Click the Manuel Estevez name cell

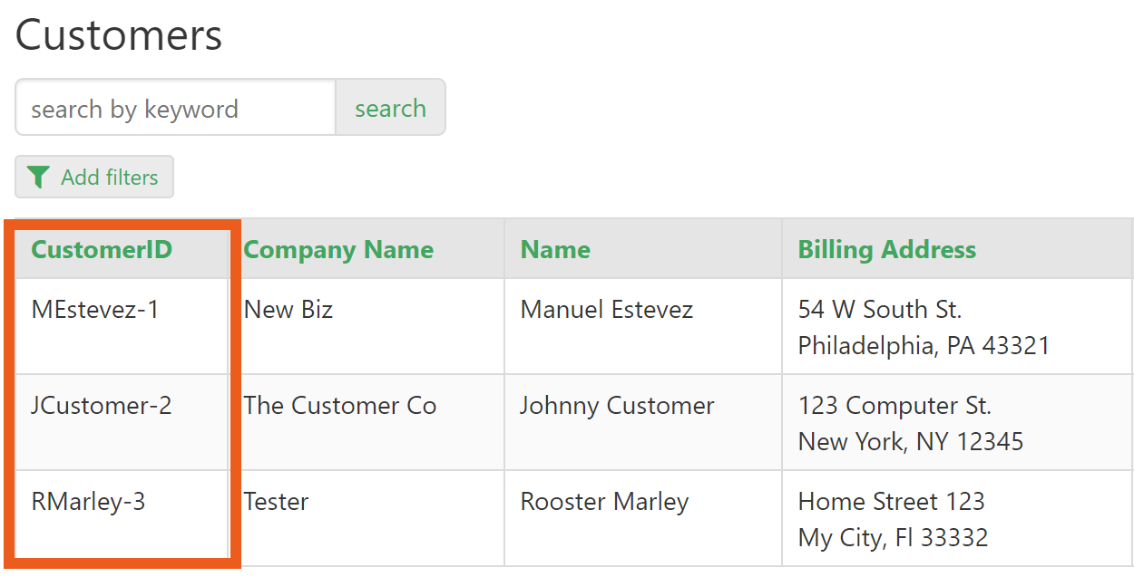606,310
